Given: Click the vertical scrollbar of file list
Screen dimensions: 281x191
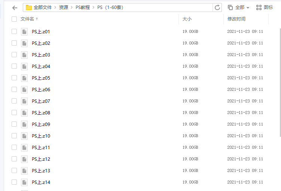Looking at the screenshot, I should click(x=280, y=82).
